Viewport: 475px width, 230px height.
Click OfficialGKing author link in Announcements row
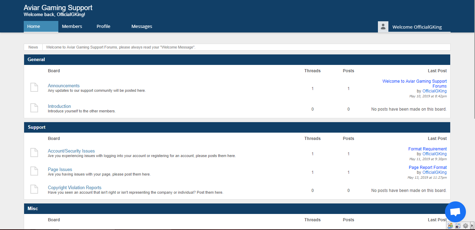(434, 91)
